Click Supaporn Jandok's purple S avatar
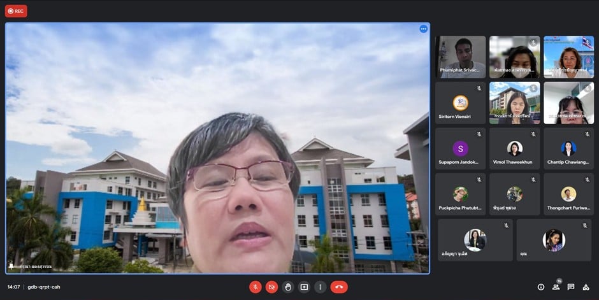The image size is (599, 300). [460, 148]
